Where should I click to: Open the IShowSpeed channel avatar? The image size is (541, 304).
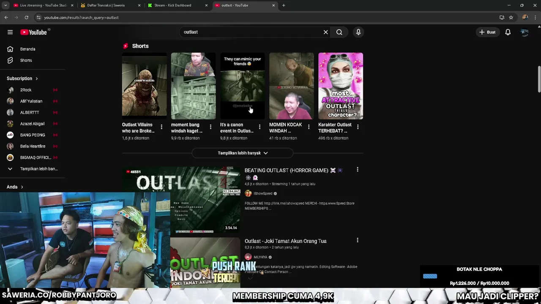click(248, 193)
